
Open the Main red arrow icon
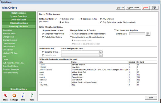point(5,95)
